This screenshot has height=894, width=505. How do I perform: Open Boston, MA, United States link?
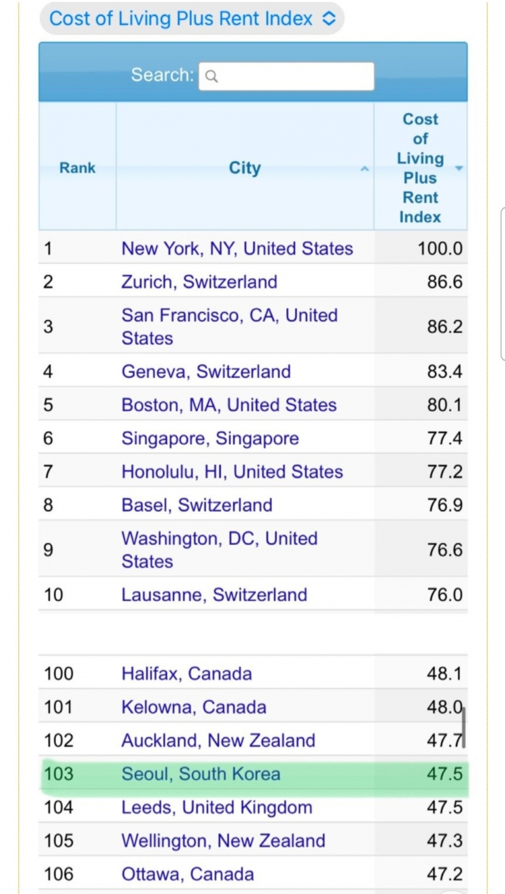tap(229, 405)
